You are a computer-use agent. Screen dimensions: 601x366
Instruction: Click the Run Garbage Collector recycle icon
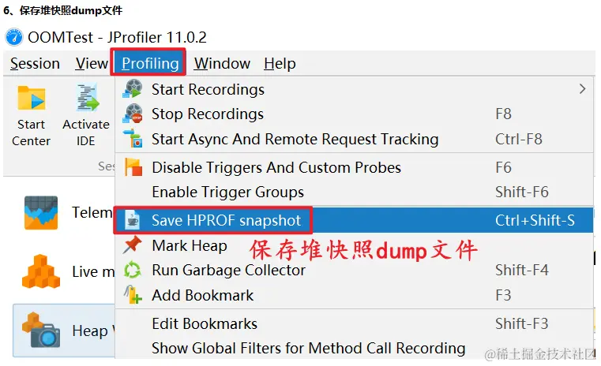click(x=133, y=270)
